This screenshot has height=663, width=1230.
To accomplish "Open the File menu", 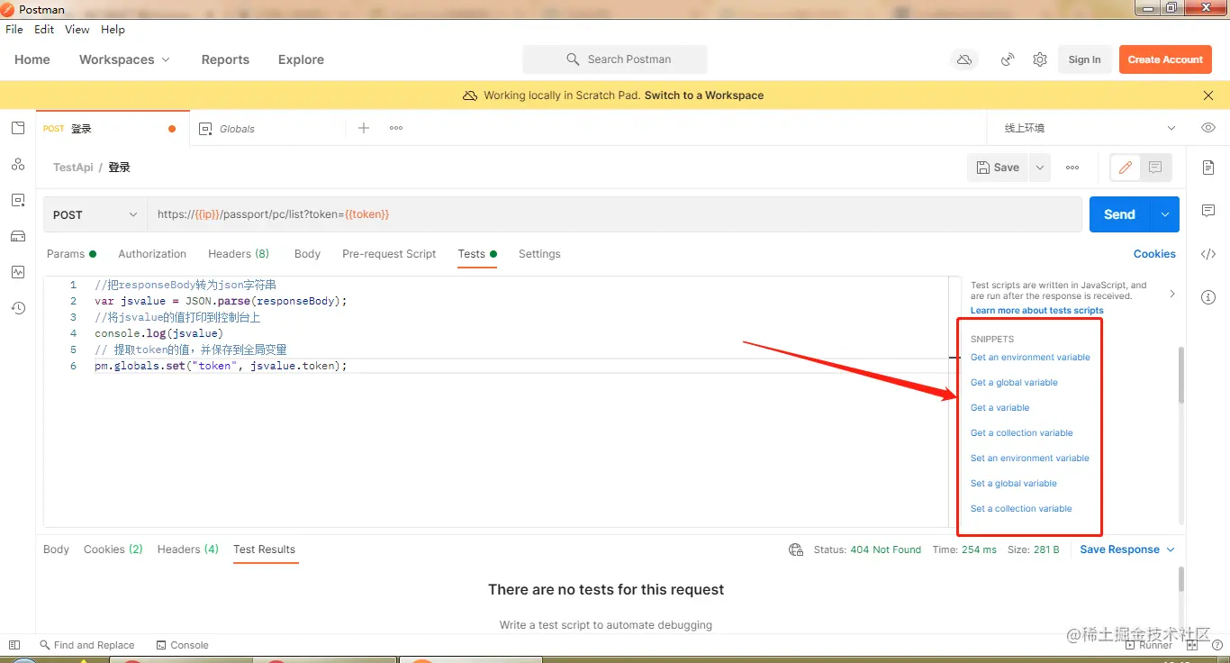I will (14, 30).
